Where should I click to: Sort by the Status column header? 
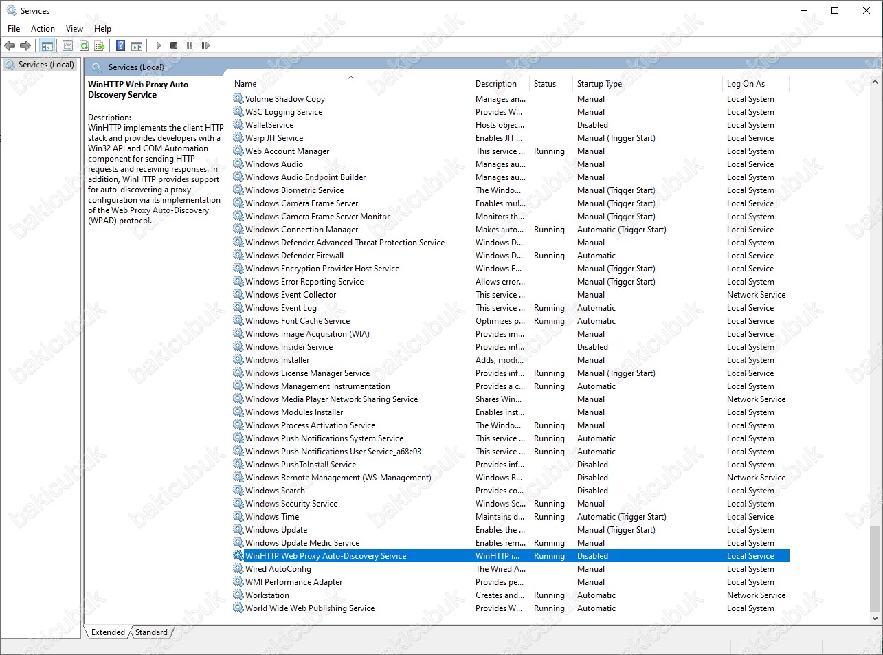pyautogui.click(x=552, y=84)
